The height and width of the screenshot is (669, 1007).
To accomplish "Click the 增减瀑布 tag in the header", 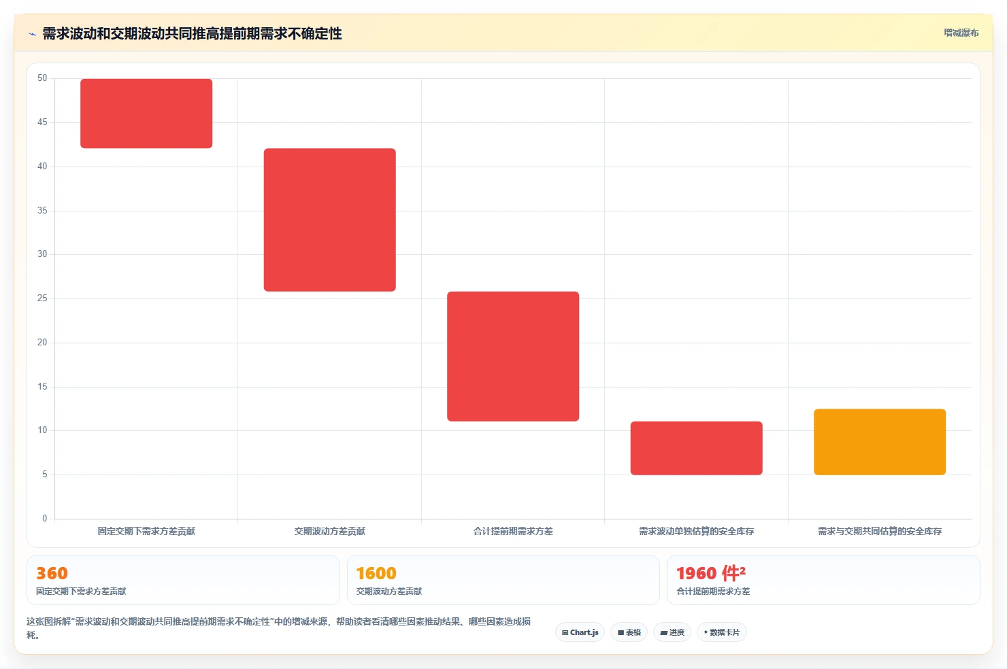I will (x=961, y=33).
